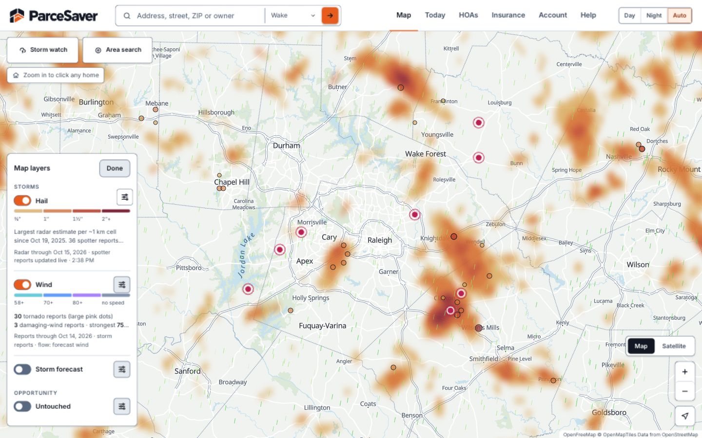The image size is (702, 438).
Task: Open Storm forecast settings sliders icon
Action: [x=122, y=369]
